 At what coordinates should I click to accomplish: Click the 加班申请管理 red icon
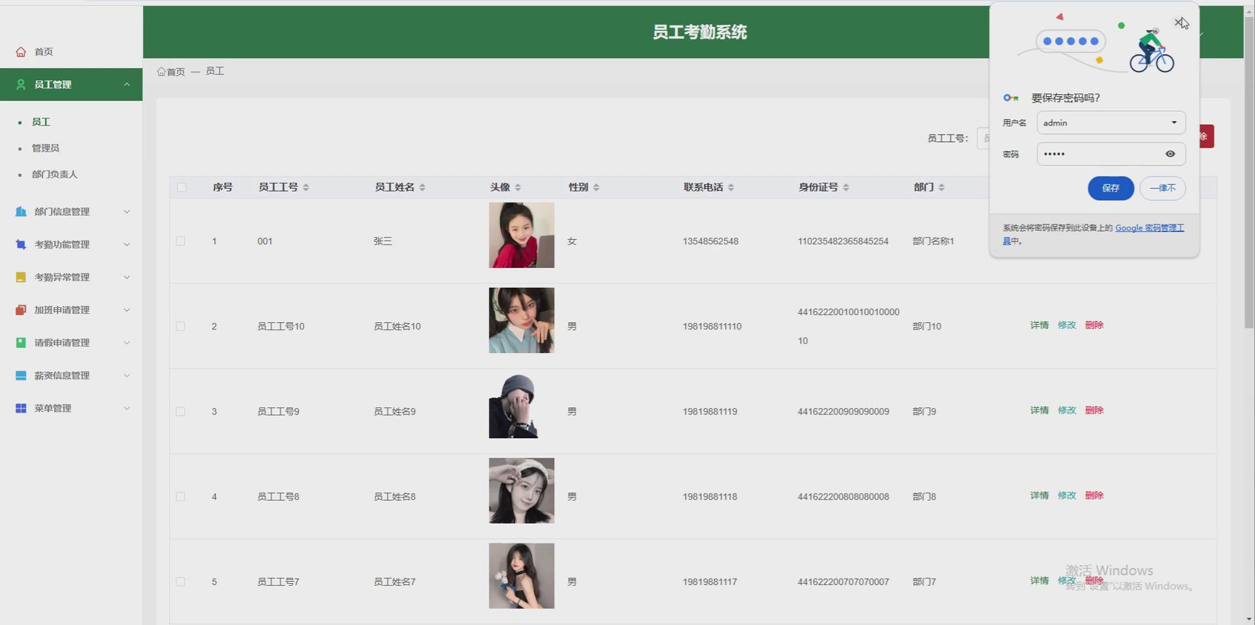click(21, 310)
